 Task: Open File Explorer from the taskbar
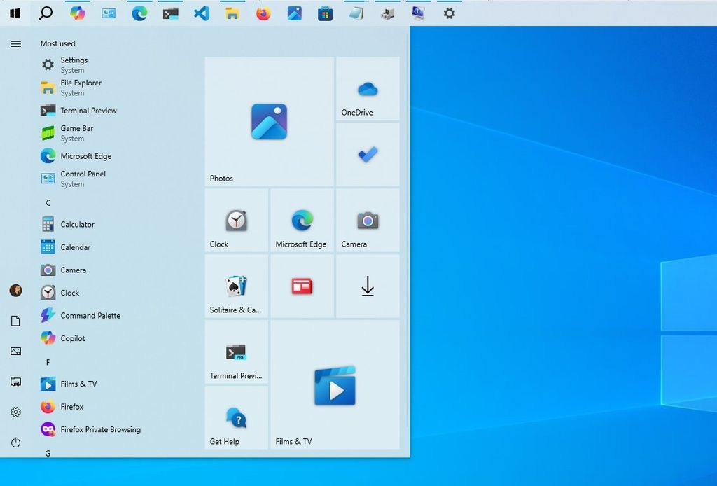[x=232, y=14]
